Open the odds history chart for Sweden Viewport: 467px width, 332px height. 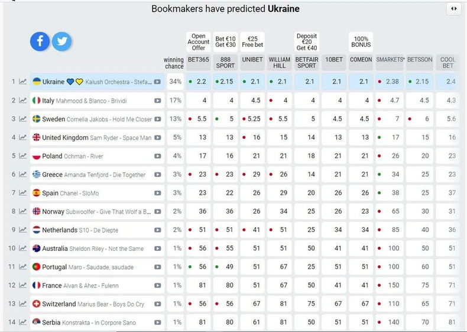(22, 119)
